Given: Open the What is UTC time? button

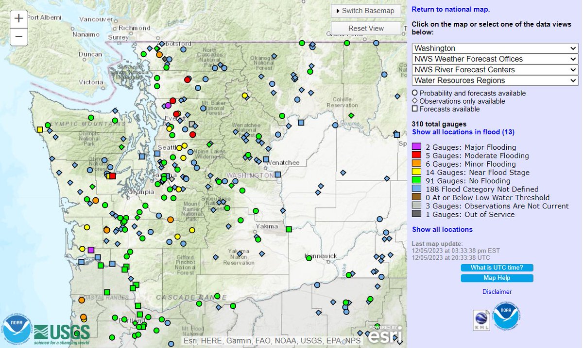Looking at the screenshot, I should click(497, 268).
